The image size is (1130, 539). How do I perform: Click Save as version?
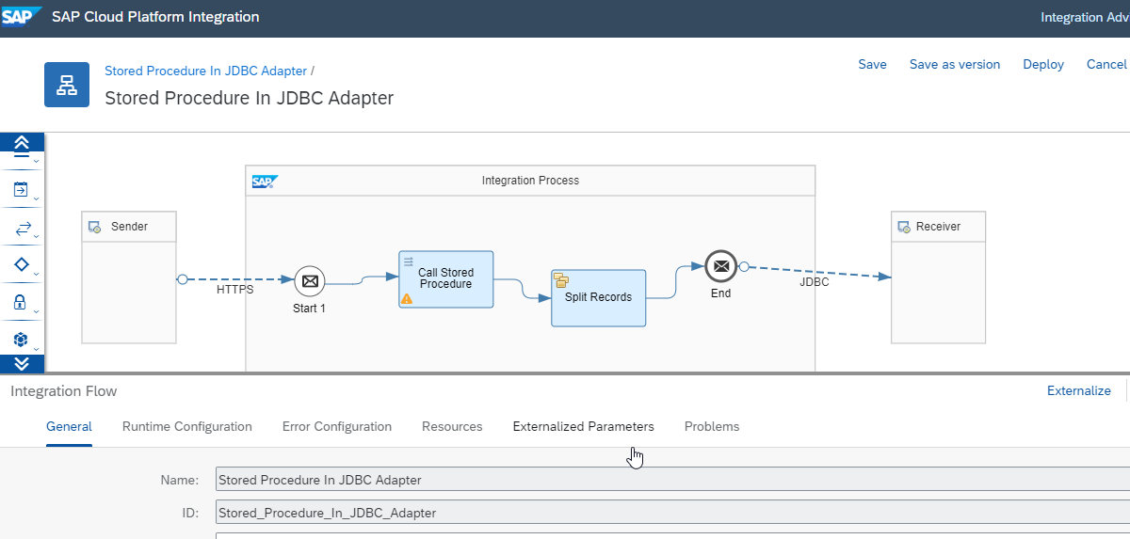[x=955, y=64]
